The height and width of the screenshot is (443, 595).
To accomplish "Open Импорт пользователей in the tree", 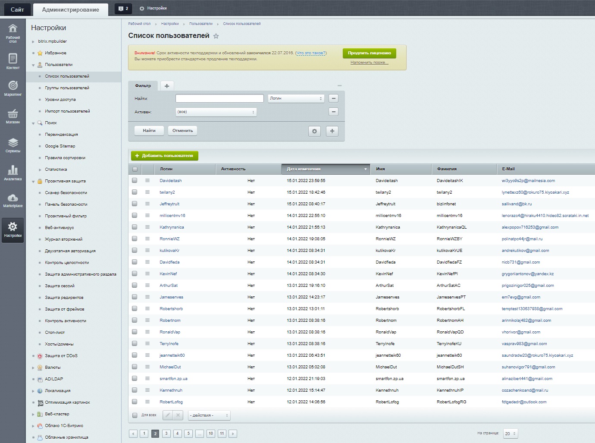I will point(68,111).
